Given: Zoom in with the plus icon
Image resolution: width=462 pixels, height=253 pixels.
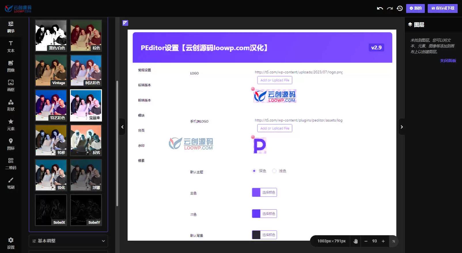Looking at the screenshot, I should tap(383, 241).
